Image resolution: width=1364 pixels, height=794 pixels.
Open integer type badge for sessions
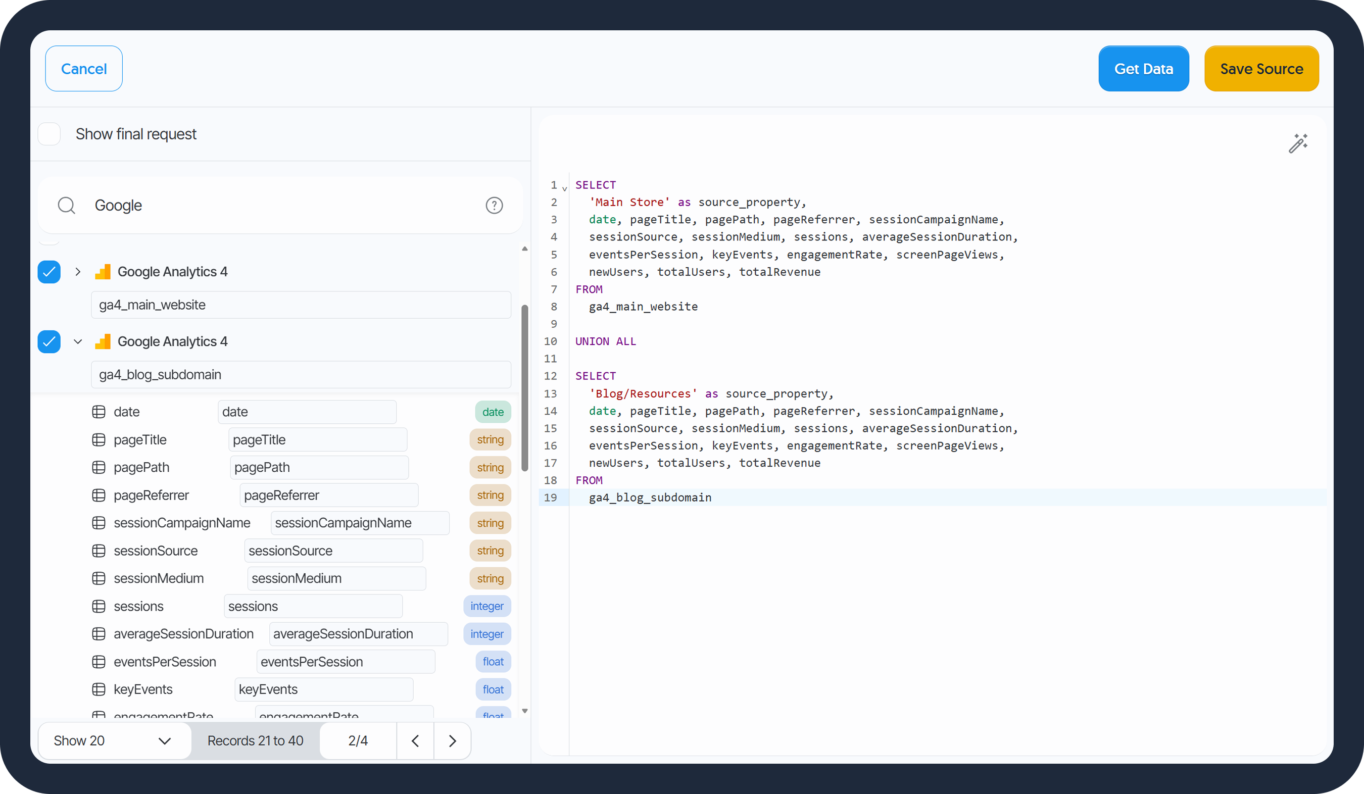coord(487,606)
